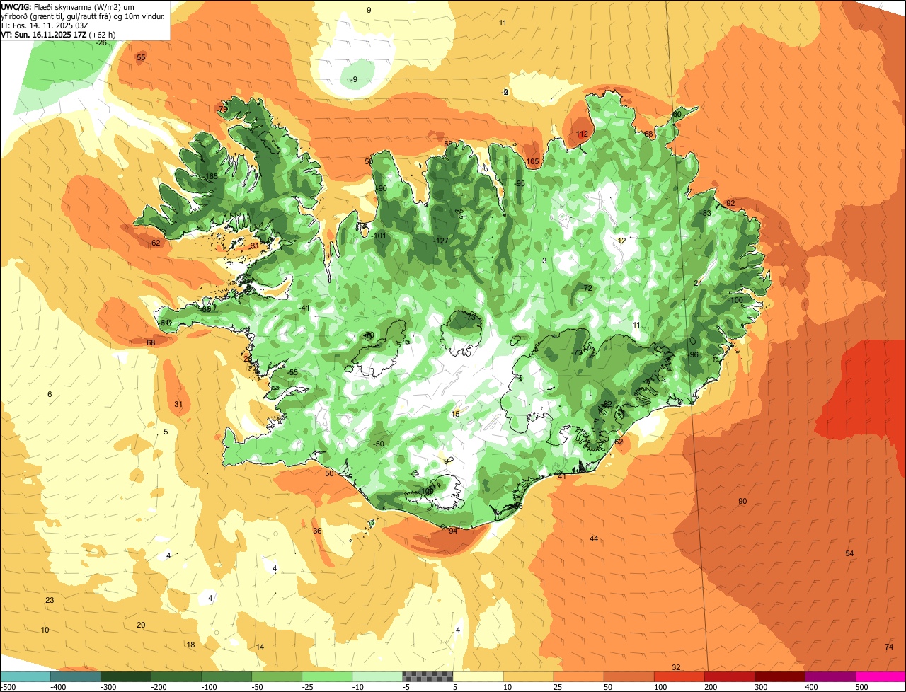Click the map value 94 off the south coast
The width and height of the screenshot is (906, 692).
click(453, 530)
